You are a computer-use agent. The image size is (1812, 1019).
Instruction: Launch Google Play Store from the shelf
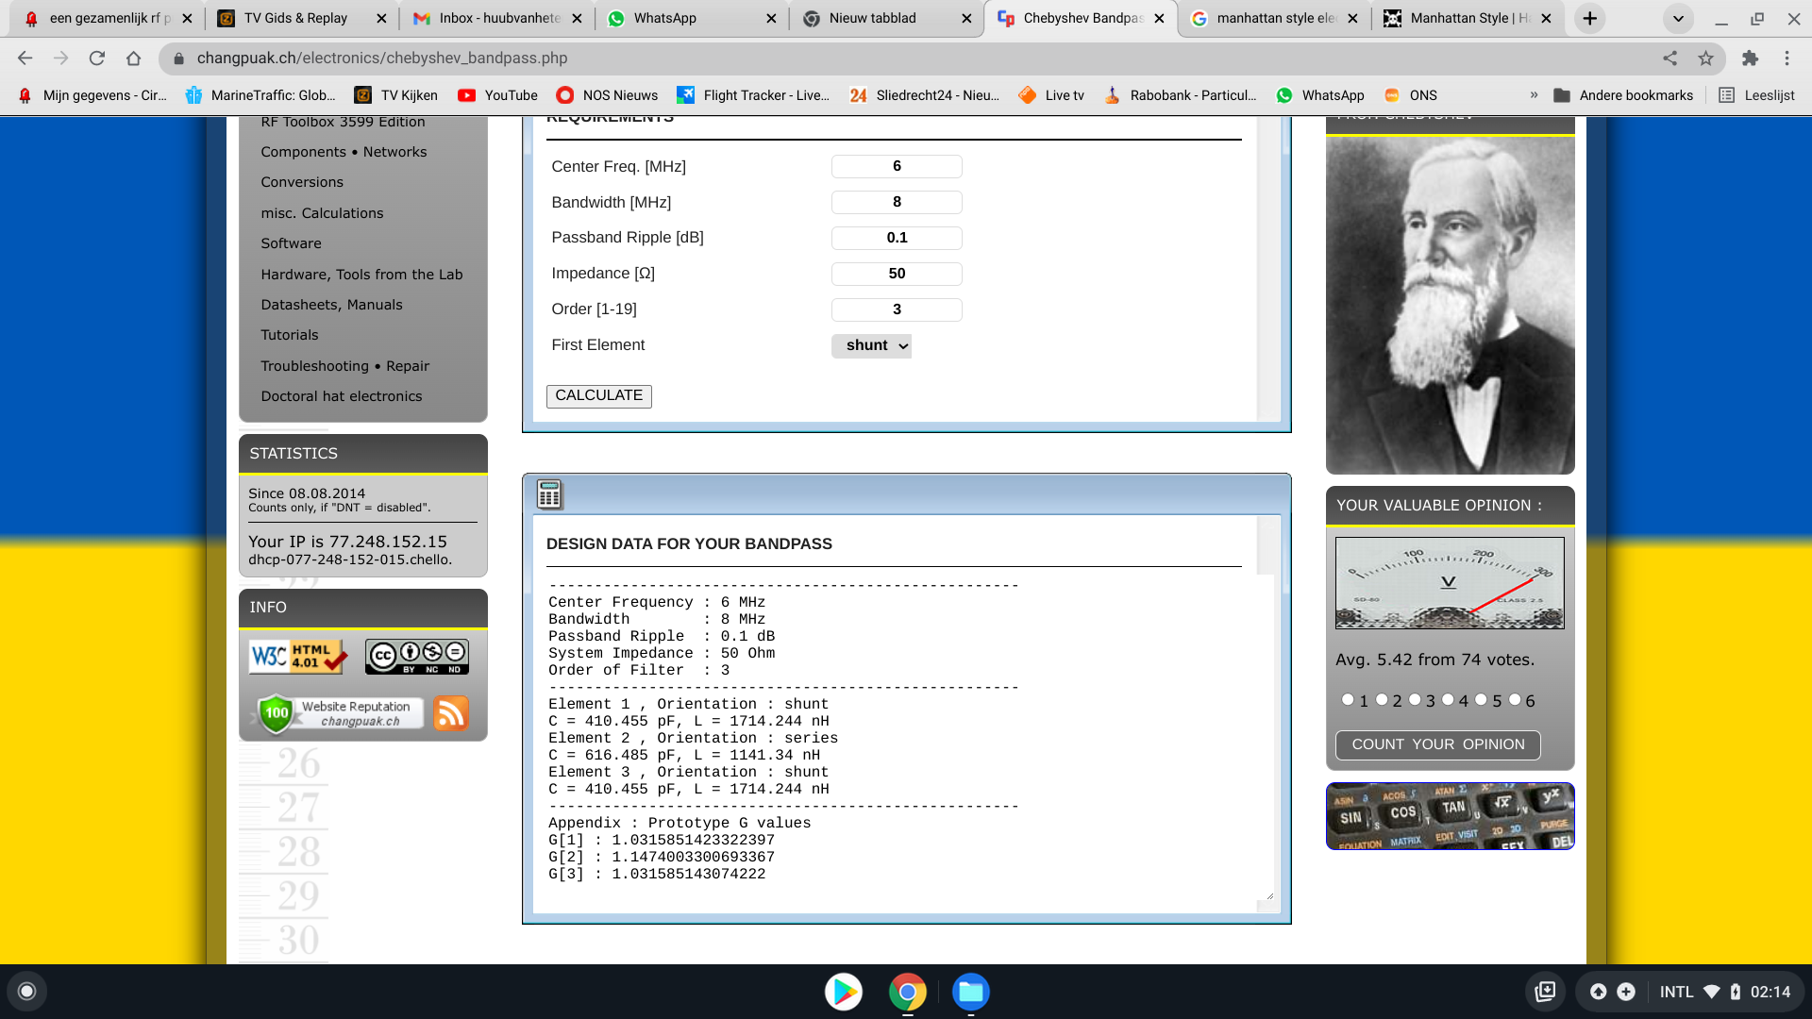(844, 992)
